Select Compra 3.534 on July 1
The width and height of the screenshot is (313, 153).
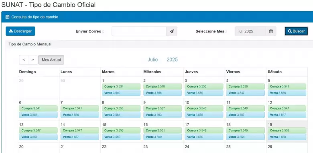(x=121, y=86)
